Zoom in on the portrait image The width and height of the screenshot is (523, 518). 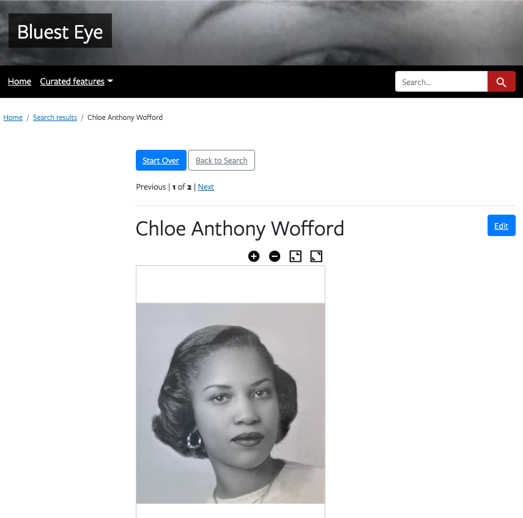coord(253,256)
